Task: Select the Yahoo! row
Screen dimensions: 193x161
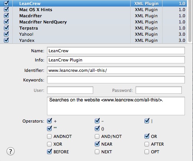Action: click(93, 34)
